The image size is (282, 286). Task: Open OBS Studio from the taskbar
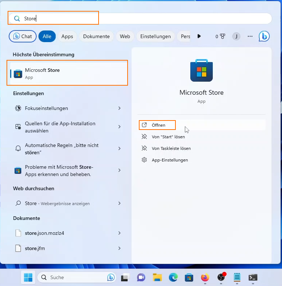[x=221, y=277]
